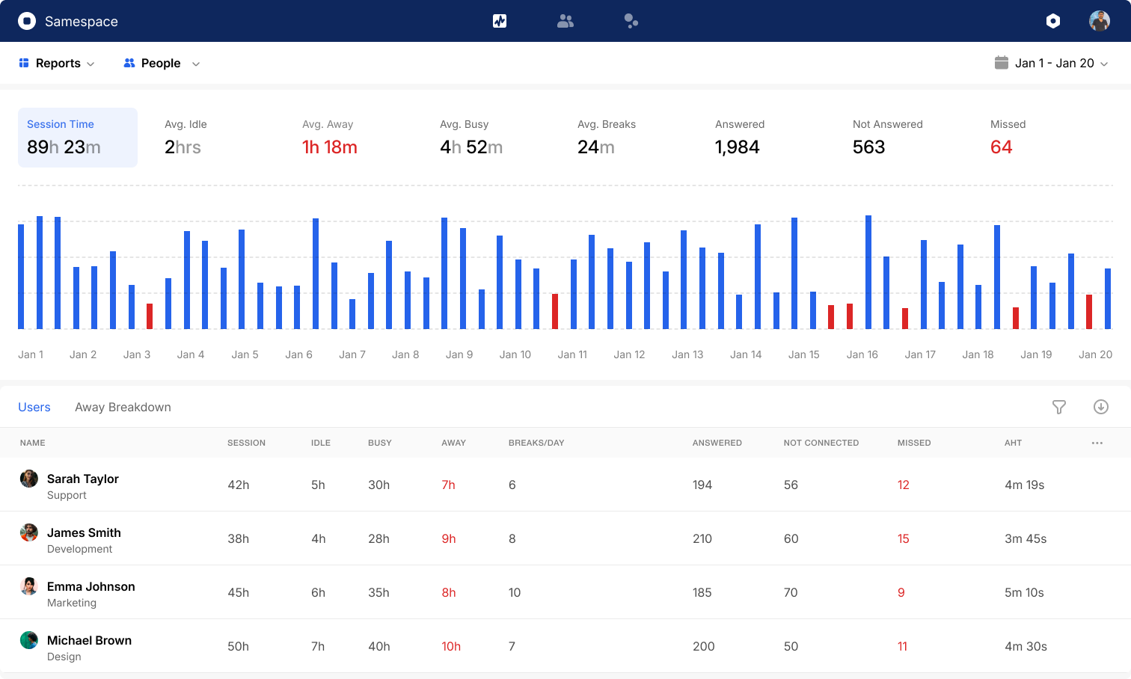Click Michael Brown's missed count 11

point(902,646)
